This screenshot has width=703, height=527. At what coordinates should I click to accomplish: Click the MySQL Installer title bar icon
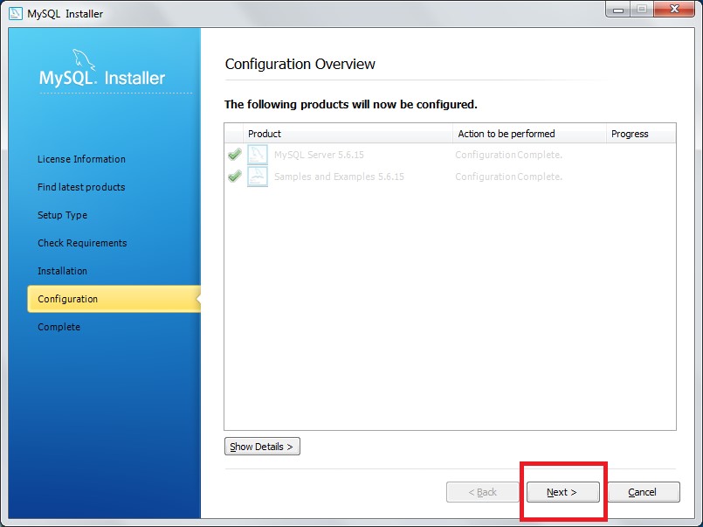15,13
